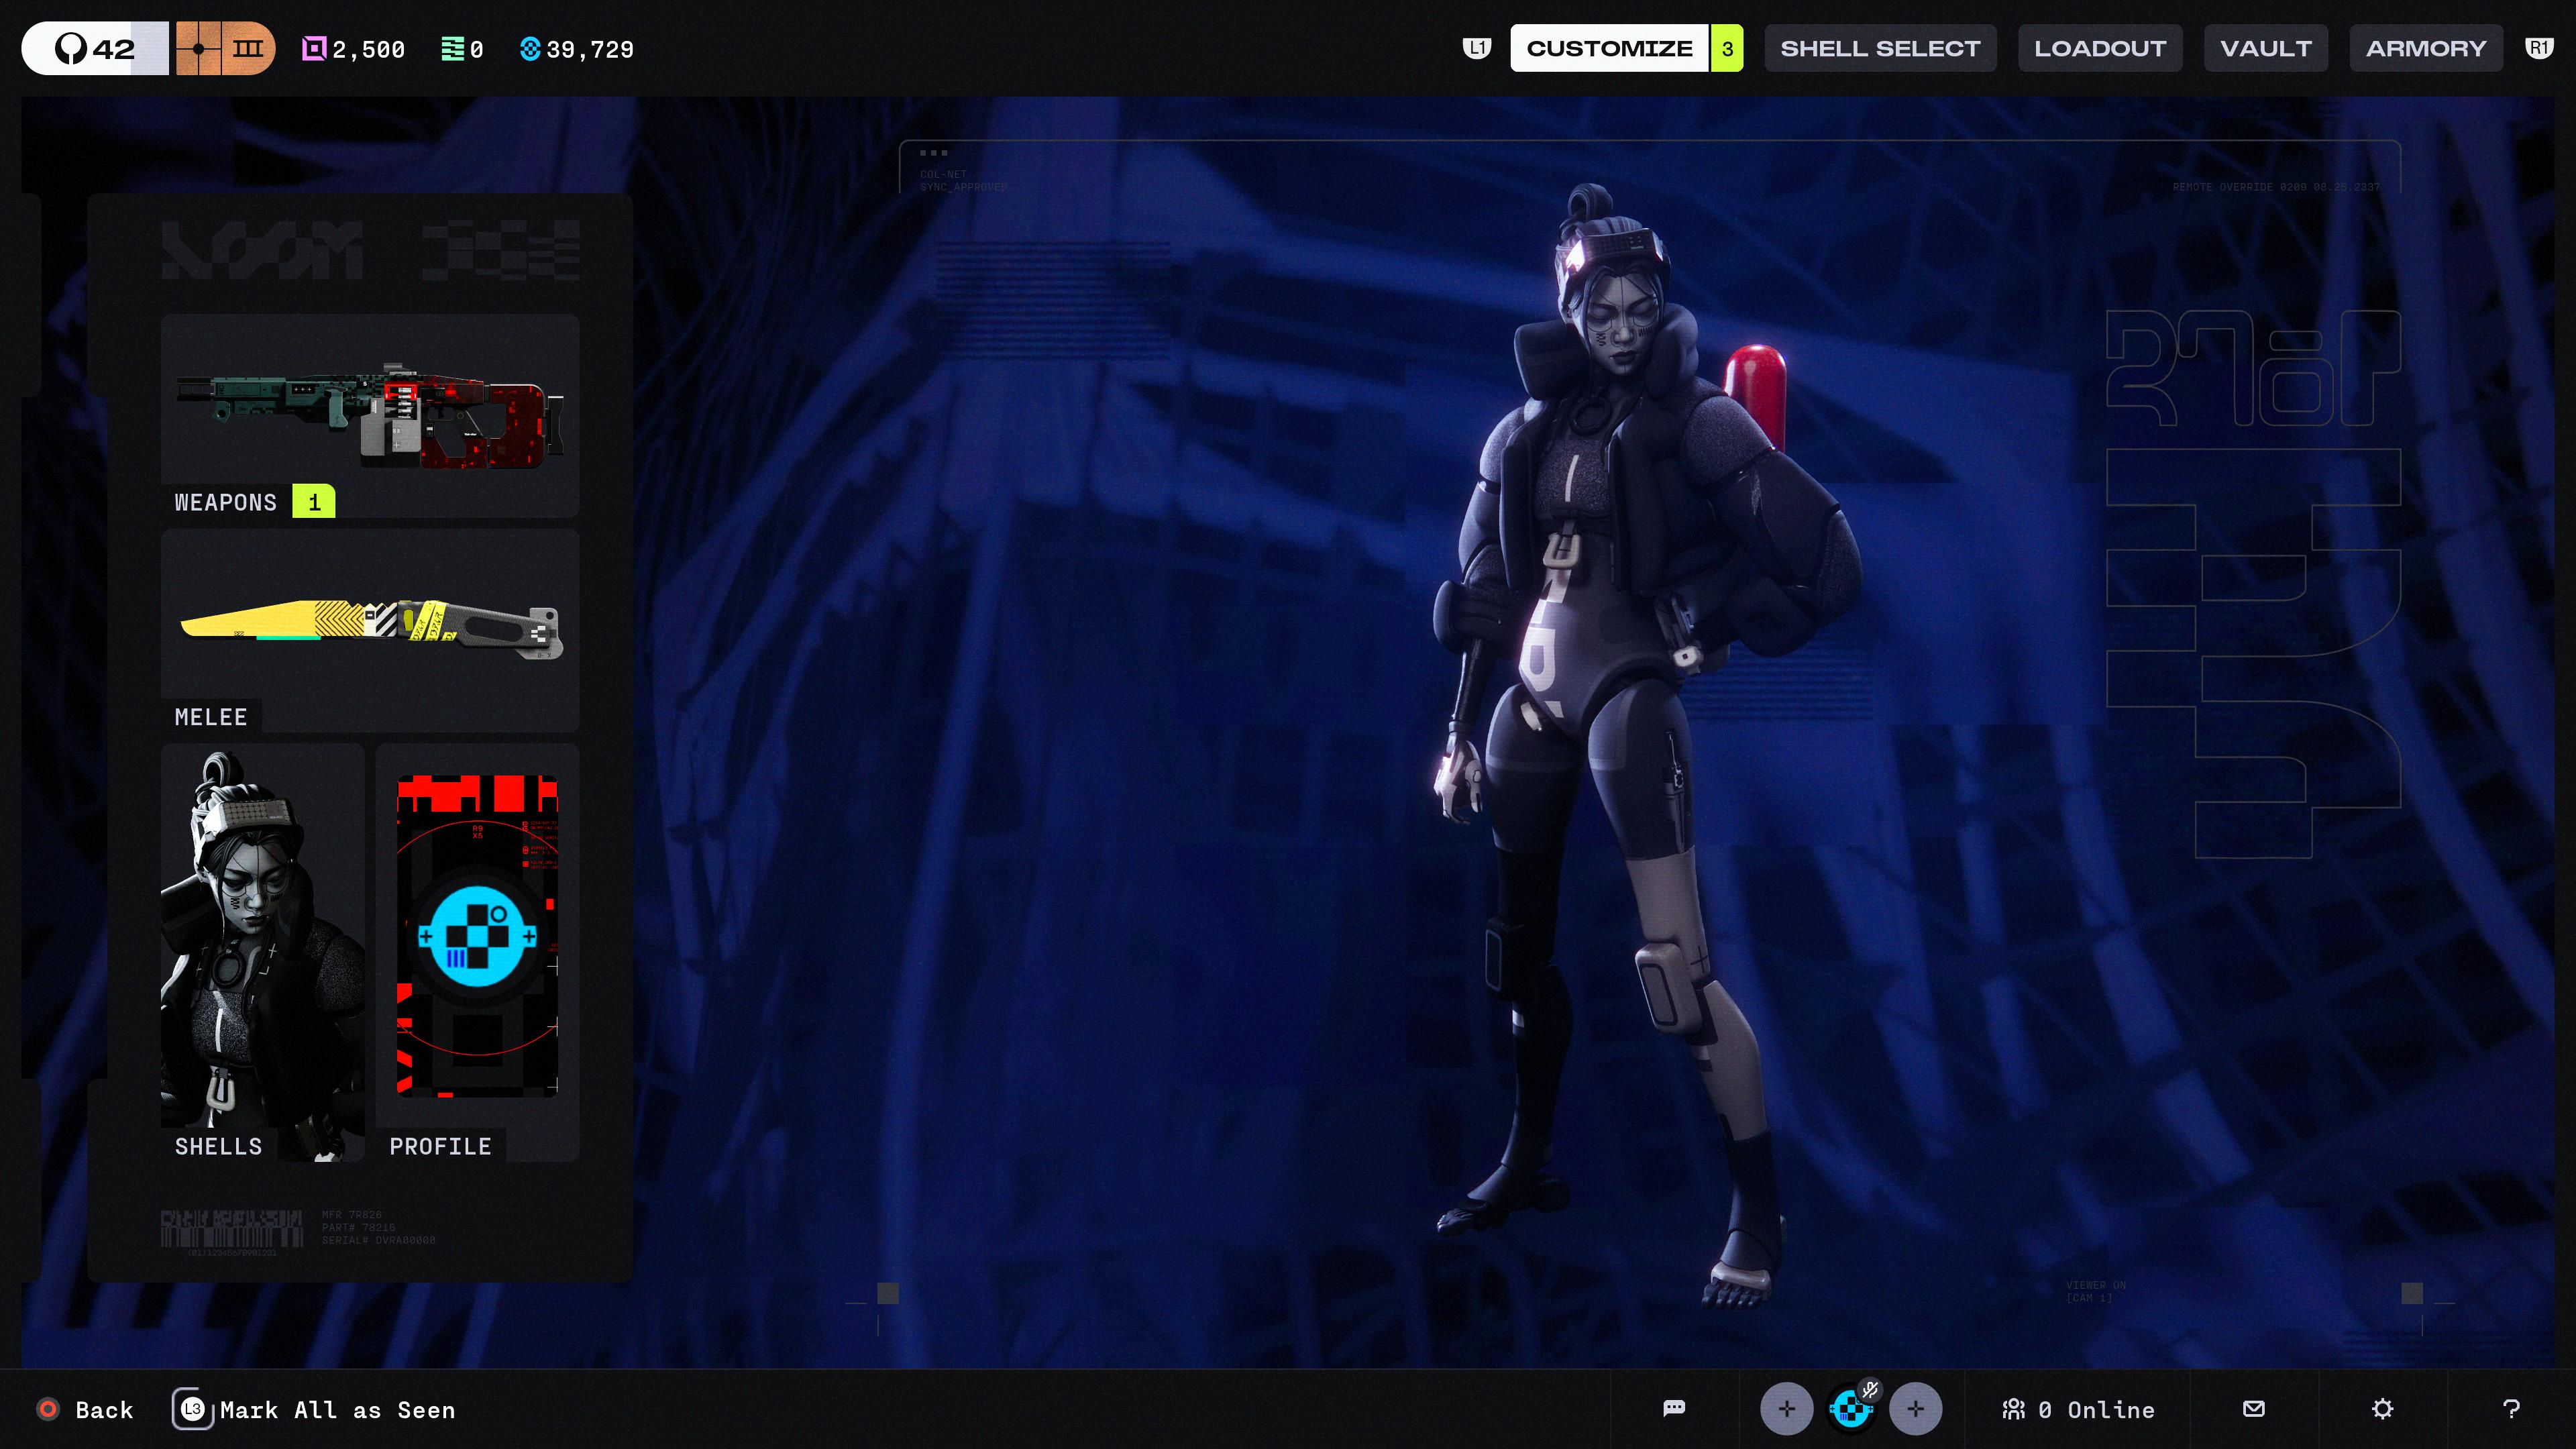This screenshot has width=2576, height=1449.
Task: Click the L1 bumper tab-left icon
Action: pos(1476,48)
